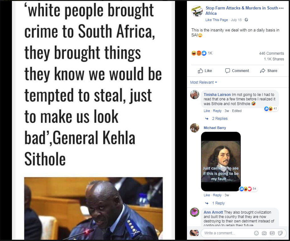
Task: Click the public globe privacy icon
Action: coord(246,20)
